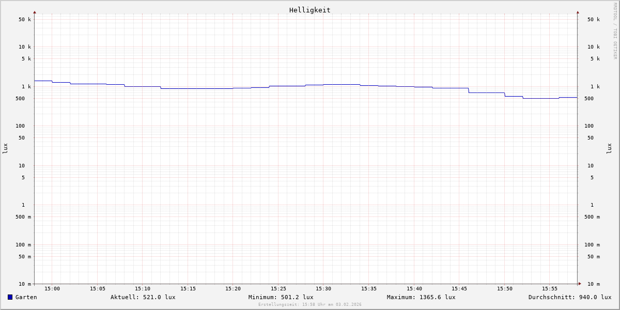The width and height of the screenshot is (620, 310).
Task: Click the chart title Helligkeit
Action: (310, 10)
